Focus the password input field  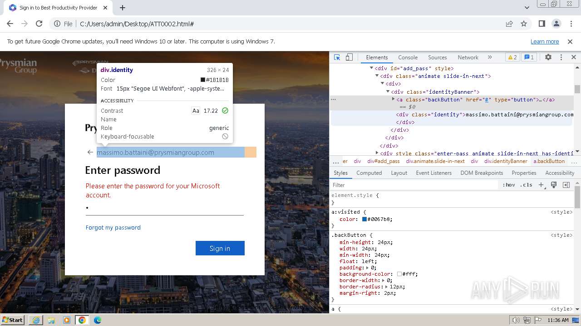(x=165, y=208)
